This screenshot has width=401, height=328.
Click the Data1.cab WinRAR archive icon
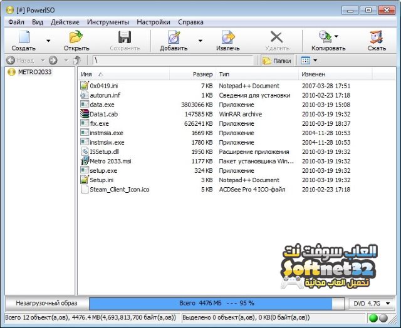tap(85, 114)
